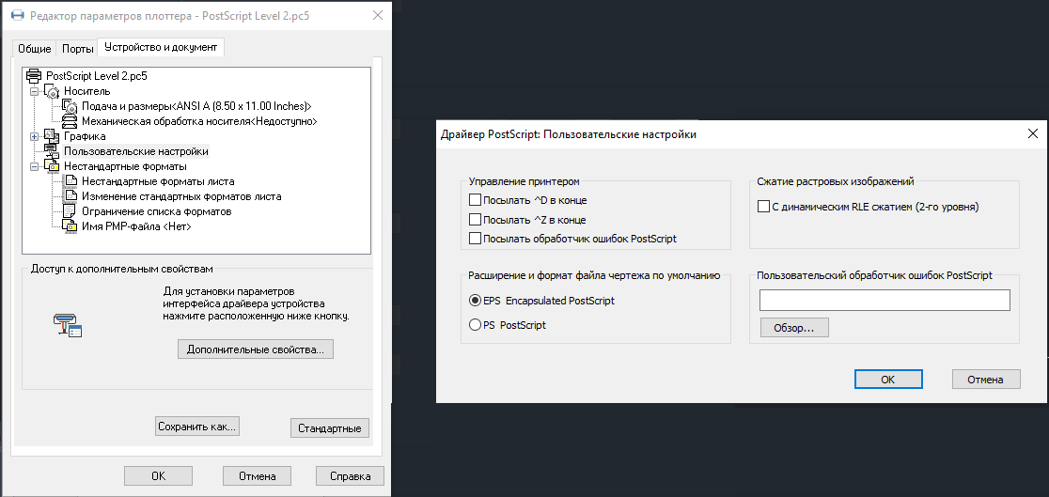Image resolution: width=1049 pixels, height=497 pixels.
Task: Click the plotter properties icon beside description
Action: pos(68,325)
